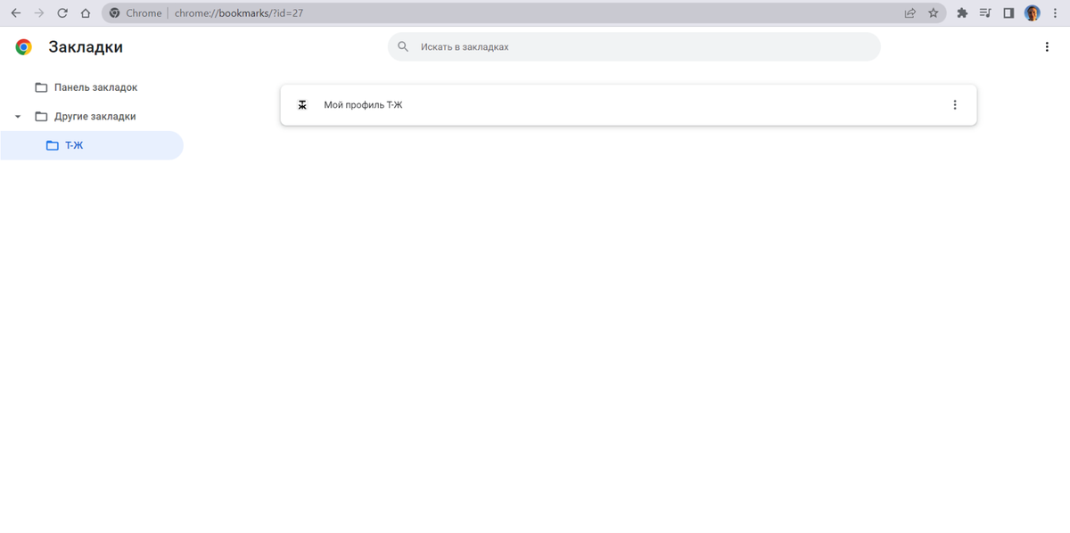Click the Chrome site info icon
Screen dimensions: 1070x533
point(114,13)
